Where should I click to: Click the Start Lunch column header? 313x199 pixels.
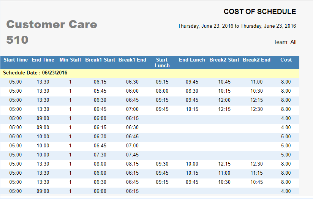(162, 63)
